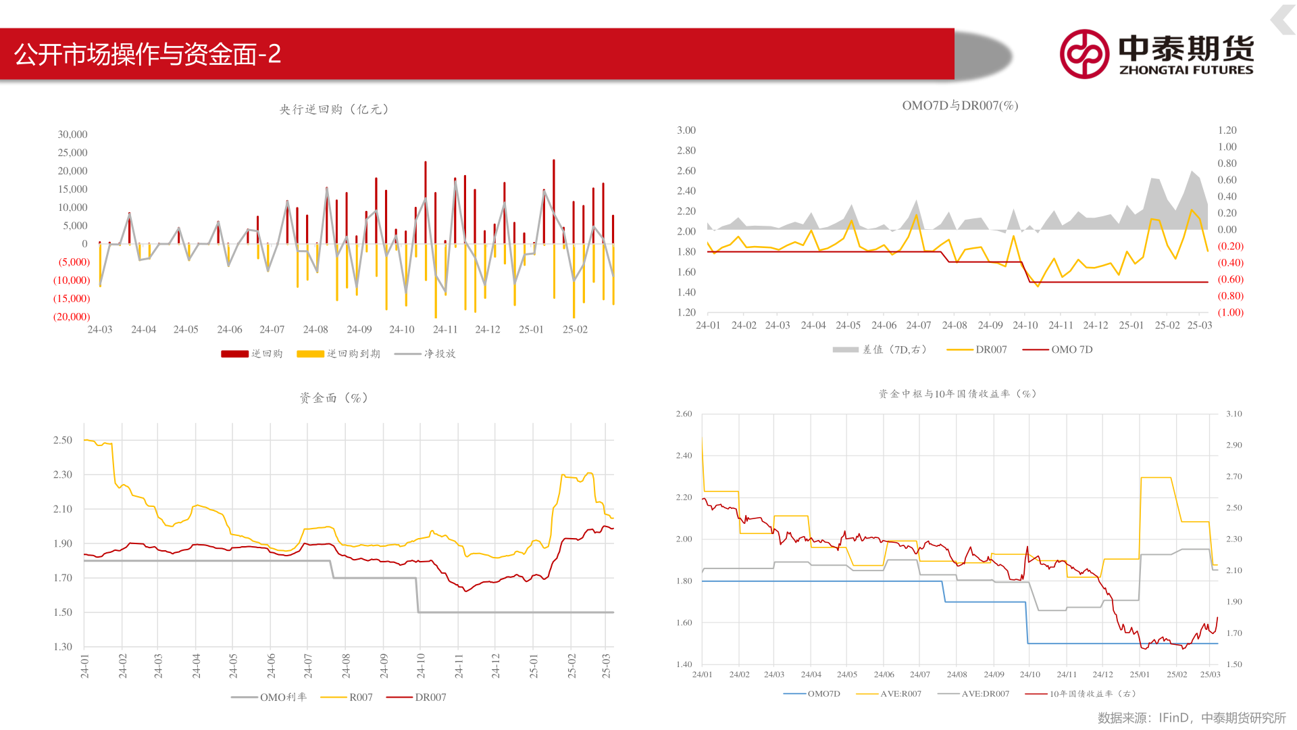Click the OMO利率 legend entry

pos(282,697)
